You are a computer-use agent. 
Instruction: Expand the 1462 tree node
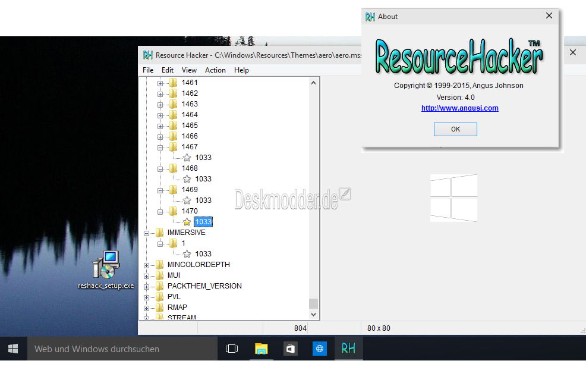(160, 94)
